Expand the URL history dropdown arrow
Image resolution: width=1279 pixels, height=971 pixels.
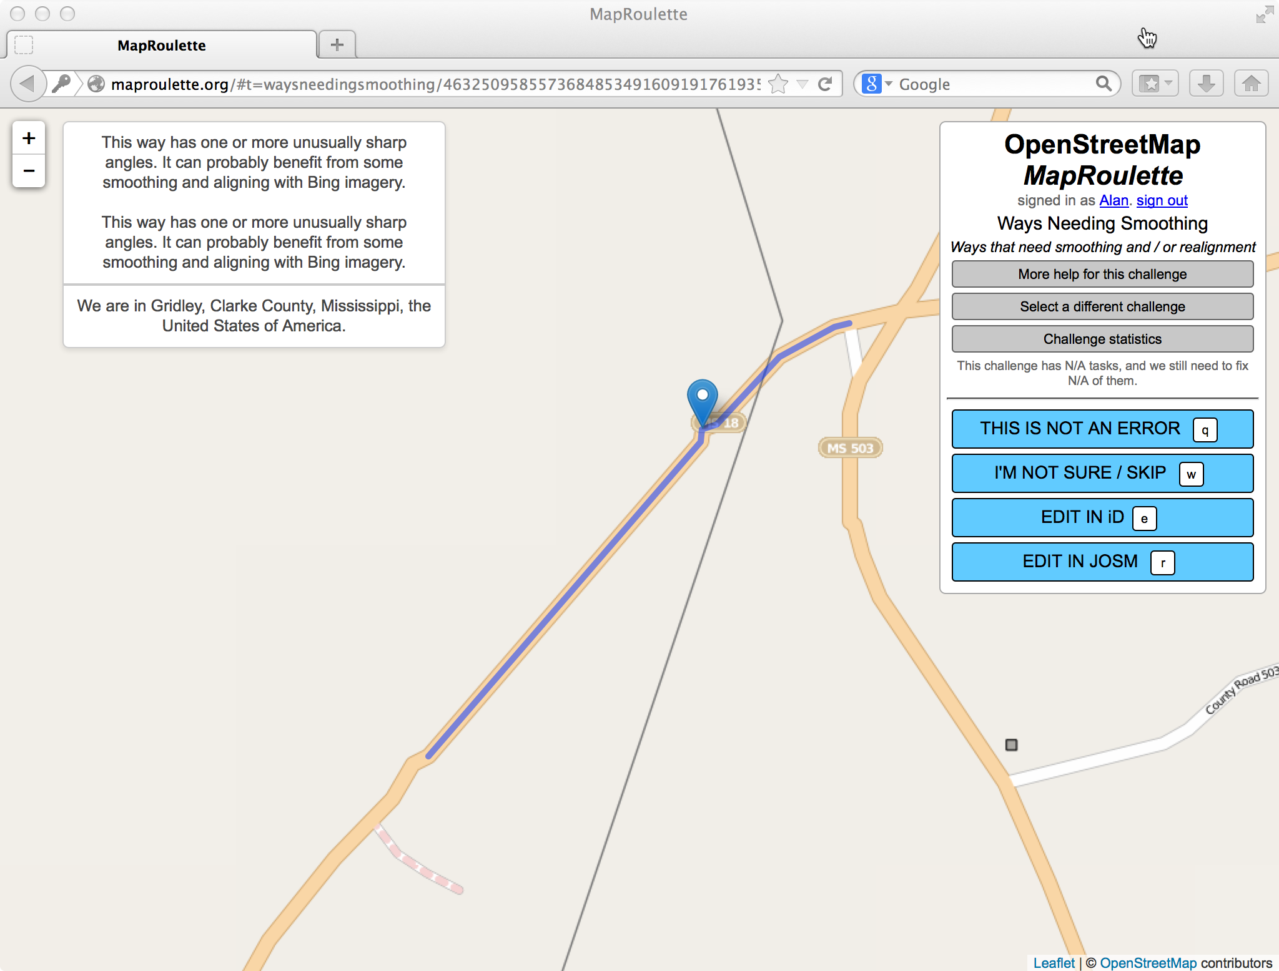[802, 84]
